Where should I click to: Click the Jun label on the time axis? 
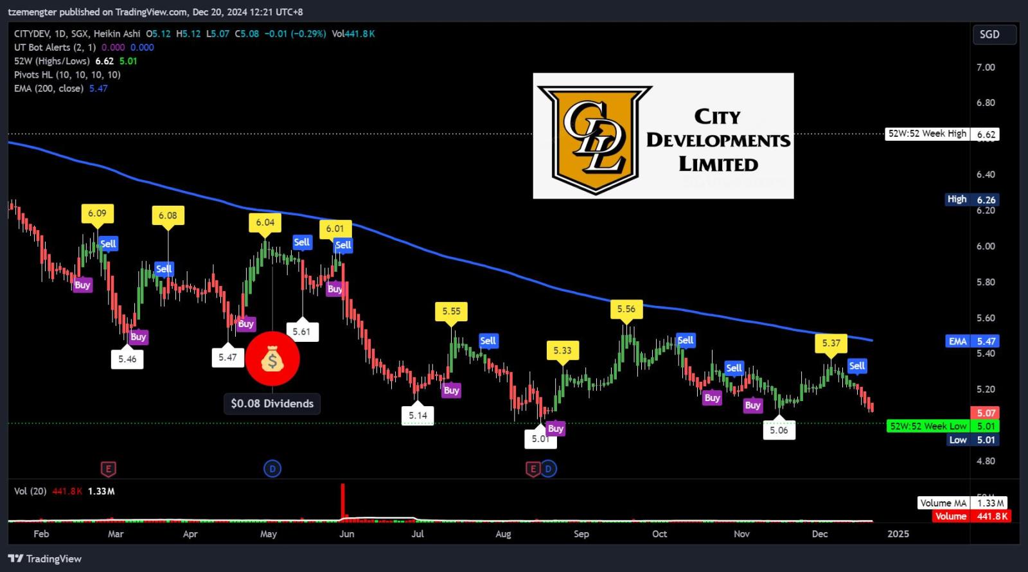(346, 534)
